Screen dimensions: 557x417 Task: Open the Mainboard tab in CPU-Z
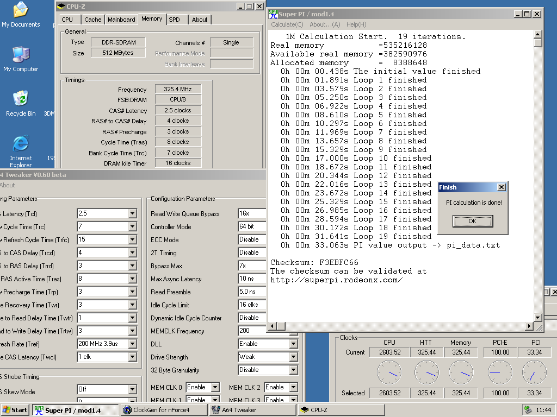(x=121, y=20)
